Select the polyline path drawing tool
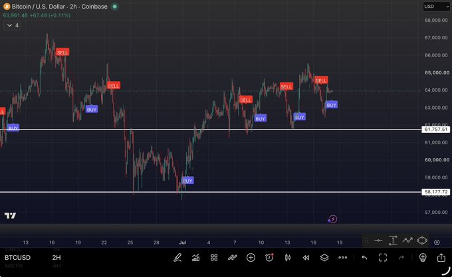Viewport: 452px width, 277px height. click(407, 240)
